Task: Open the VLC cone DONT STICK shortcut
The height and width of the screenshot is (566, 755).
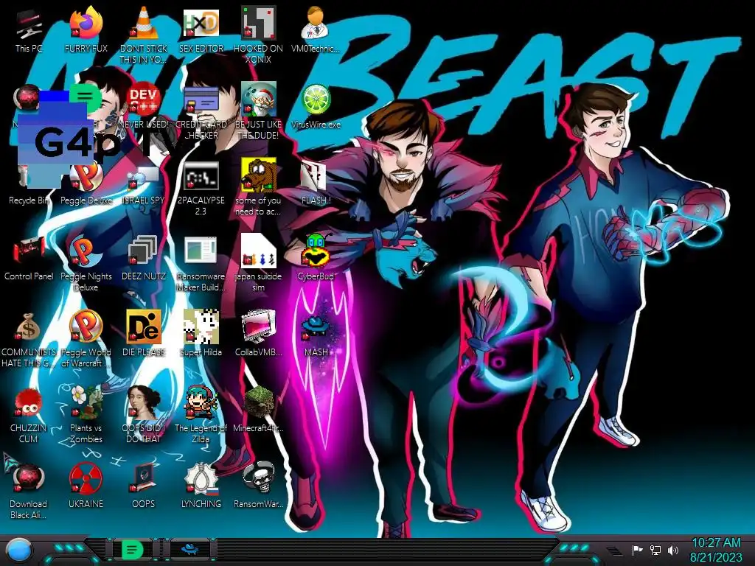Action: (x=144, y=35)
